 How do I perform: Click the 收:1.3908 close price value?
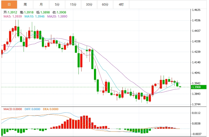pos(59,12)
